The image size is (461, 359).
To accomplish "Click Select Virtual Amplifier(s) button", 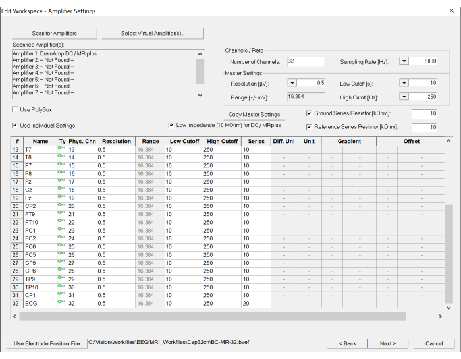I will (x=153, y=33).
